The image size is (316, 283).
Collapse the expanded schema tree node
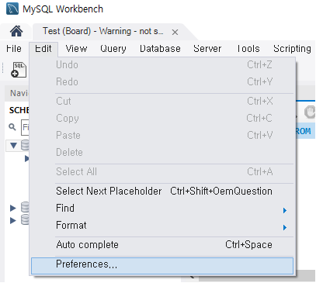(13, 146)
